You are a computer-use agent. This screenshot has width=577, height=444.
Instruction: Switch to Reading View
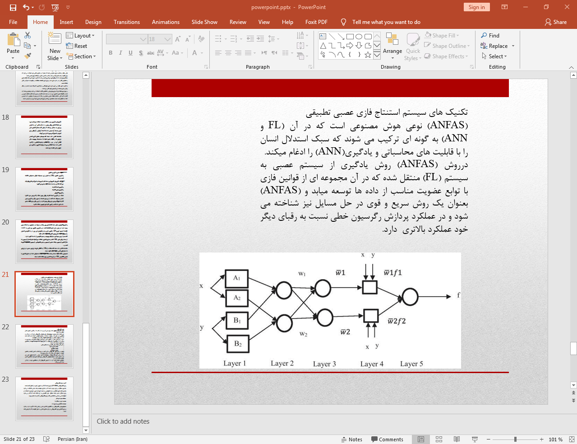pos(457,439)
